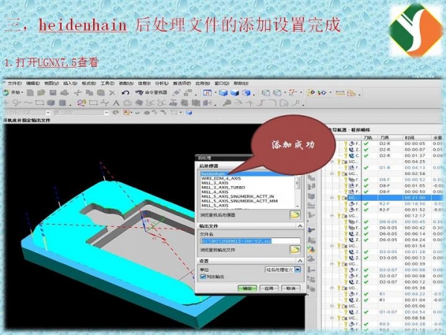Select MILL_5_AXIS_SINUMERIK_ACTT_MM postprocessor

(x=240, y=201)
